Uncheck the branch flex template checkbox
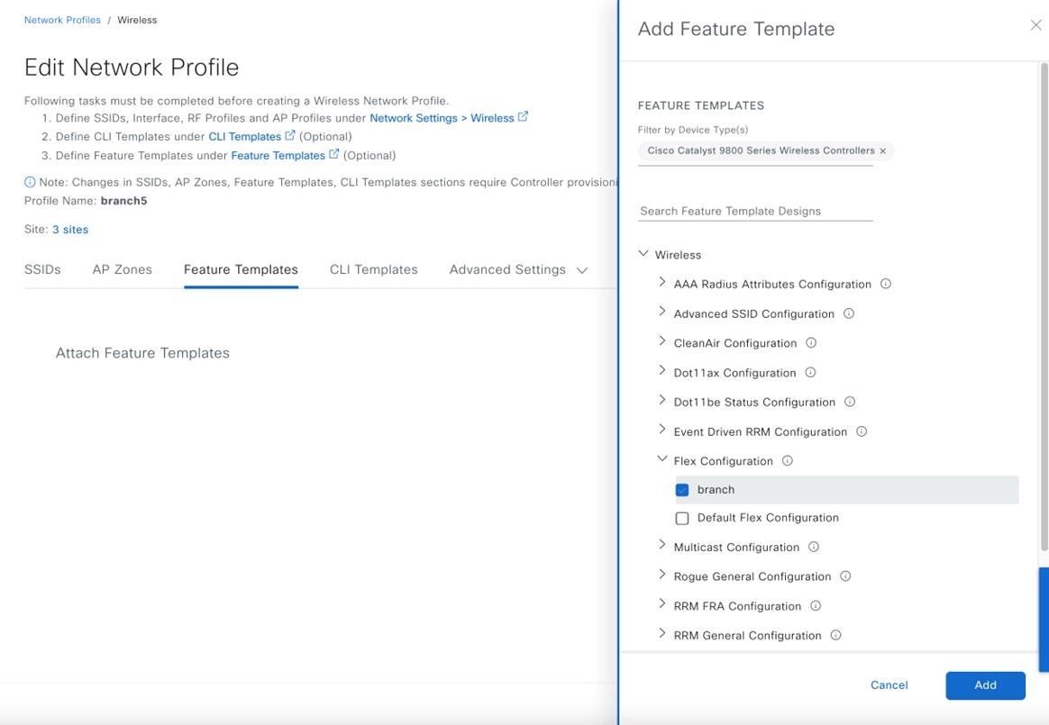This screenshot has width=1049, height=725. click(x=682, y=490)
